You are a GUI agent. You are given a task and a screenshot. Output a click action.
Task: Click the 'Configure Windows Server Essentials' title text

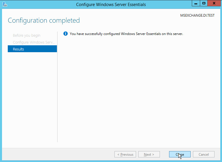point(111,4)
